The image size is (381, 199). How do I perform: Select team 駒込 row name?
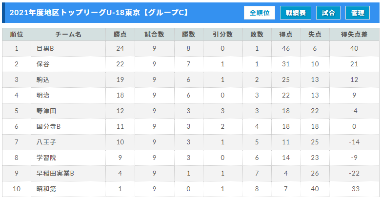(x=43, y=80)
